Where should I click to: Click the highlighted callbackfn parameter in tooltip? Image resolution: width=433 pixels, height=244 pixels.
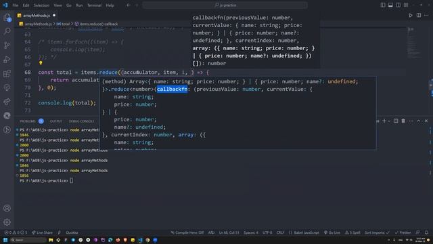pos(172,89)
